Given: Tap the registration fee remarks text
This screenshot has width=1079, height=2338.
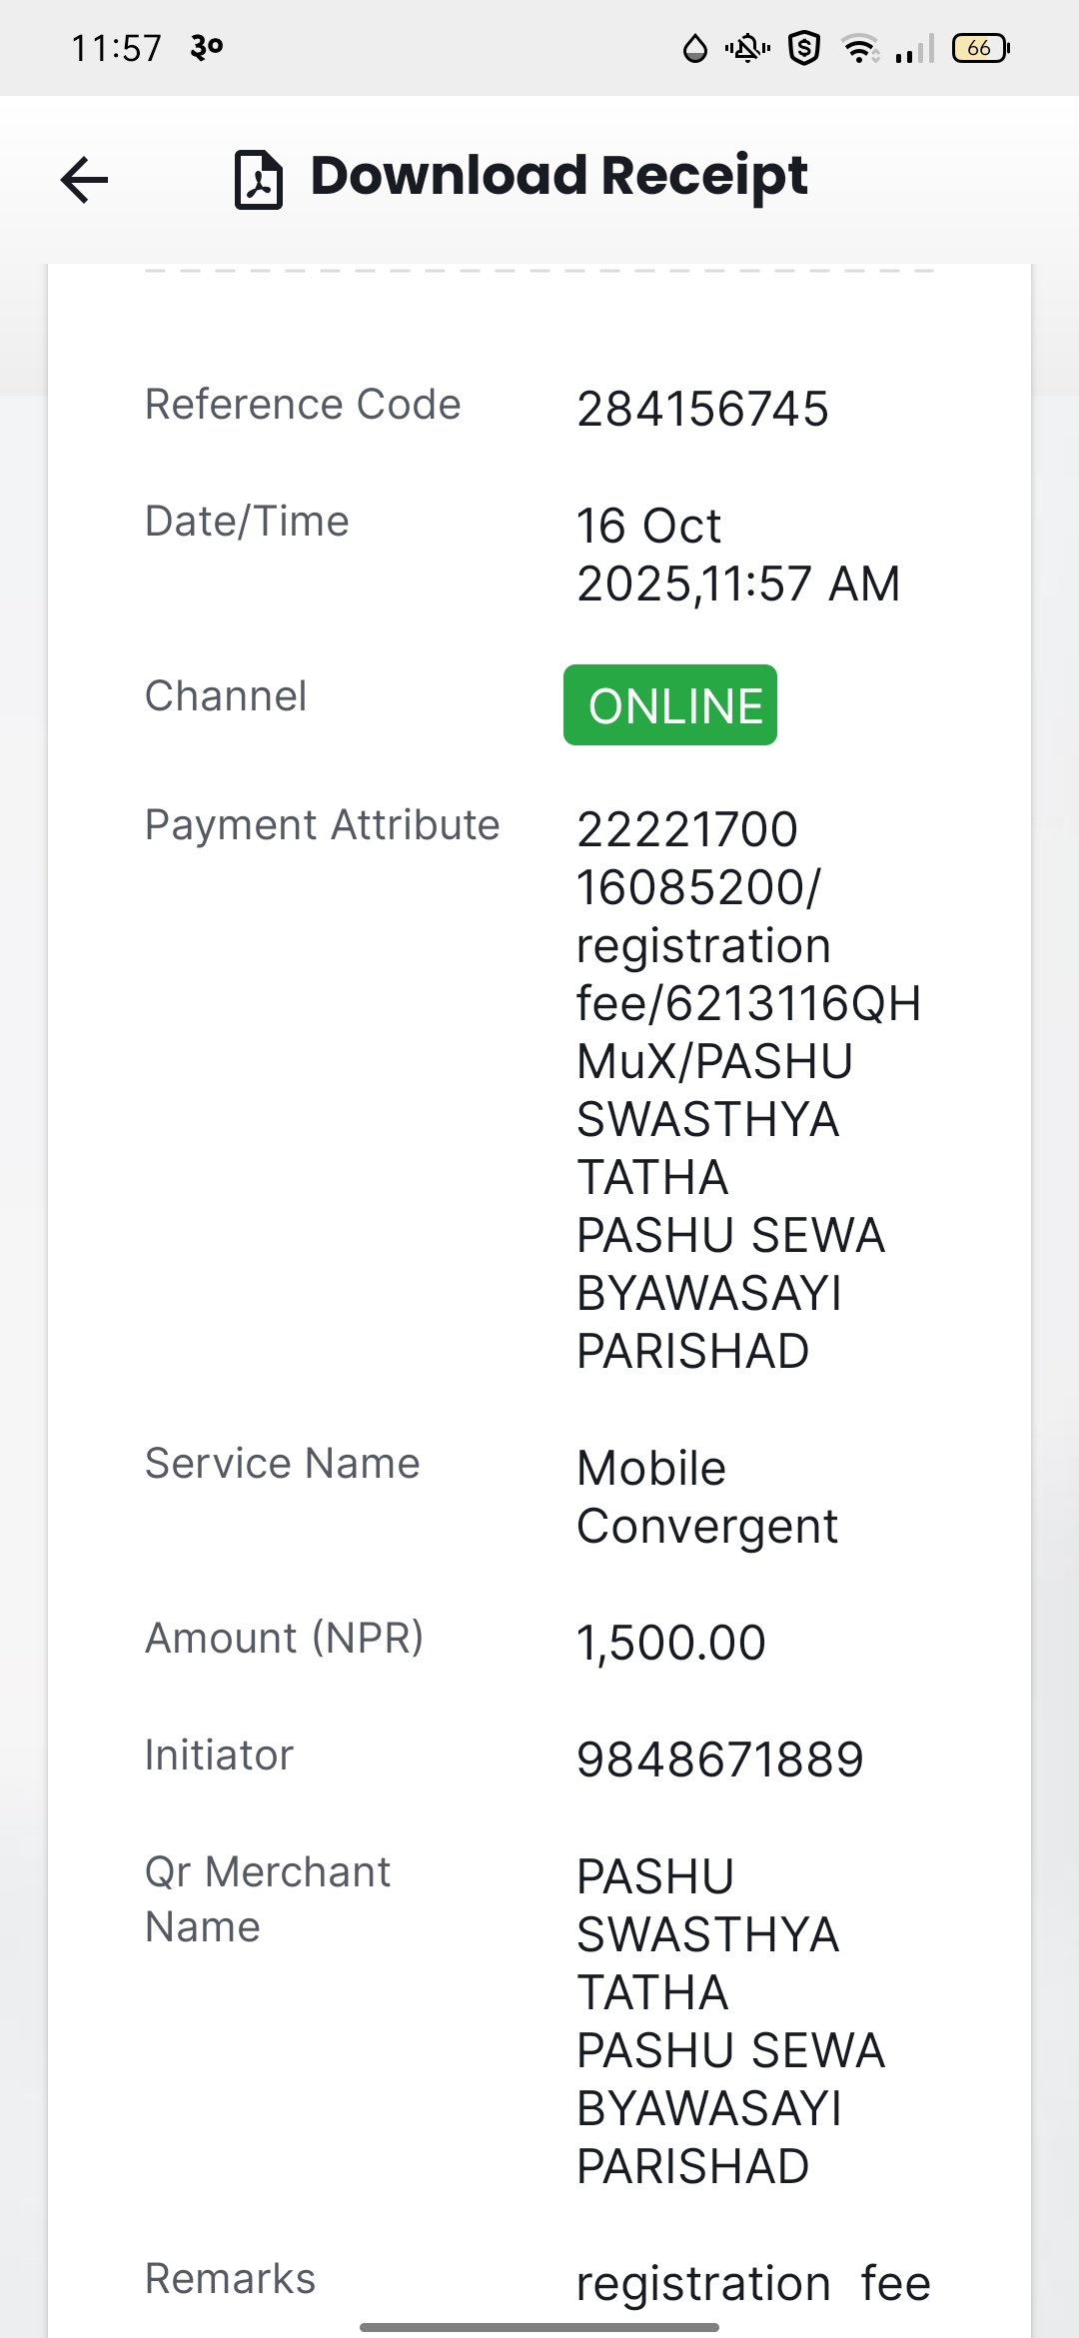Looking at the screenshot, I should click(x=754, y=2284).
